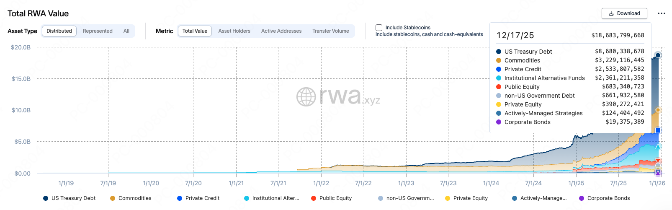Toggle the Commodities legend series
The image size is (672, 210).
(x=113, y=198)
